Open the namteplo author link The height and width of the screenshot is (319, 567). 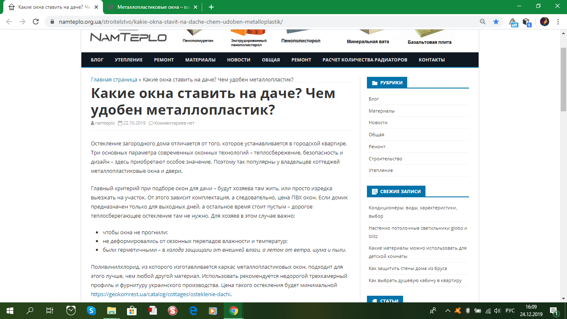point(105,123)
